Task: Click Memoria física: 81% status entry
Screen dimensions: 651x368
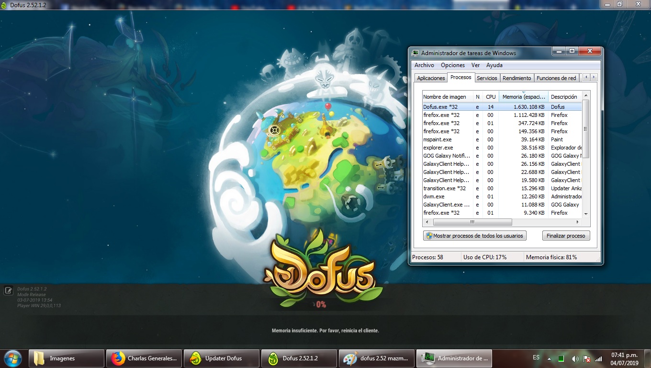Action: 551,257
